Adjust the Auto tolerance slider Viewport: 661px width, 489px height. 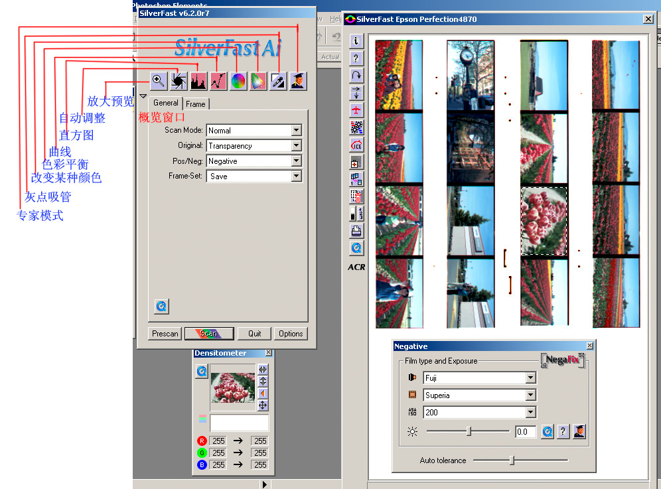click(512, 460)
